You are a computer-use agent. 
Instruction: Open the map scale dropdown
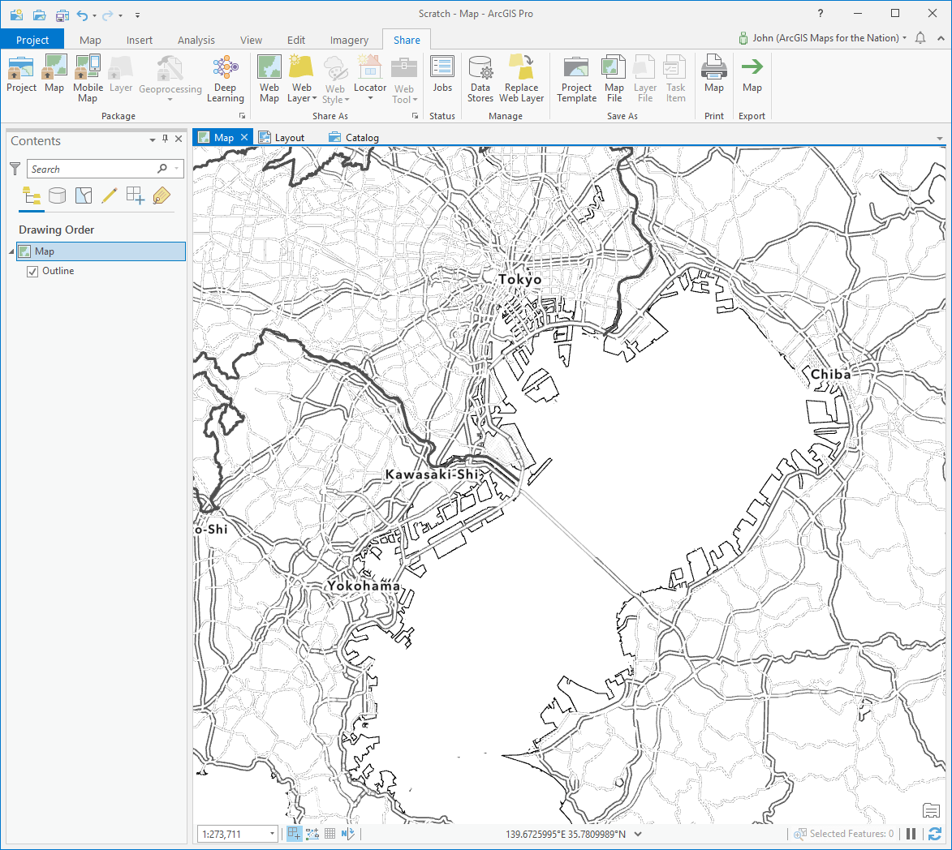pos(272,835)
